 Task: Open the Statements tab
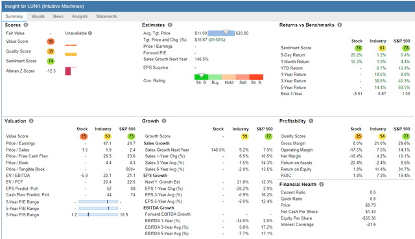tap(106, 16)
